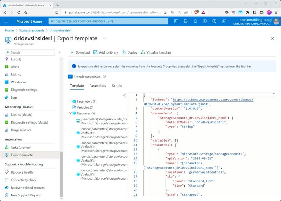Open Alerts in sidebar

[x=15, y=67]
